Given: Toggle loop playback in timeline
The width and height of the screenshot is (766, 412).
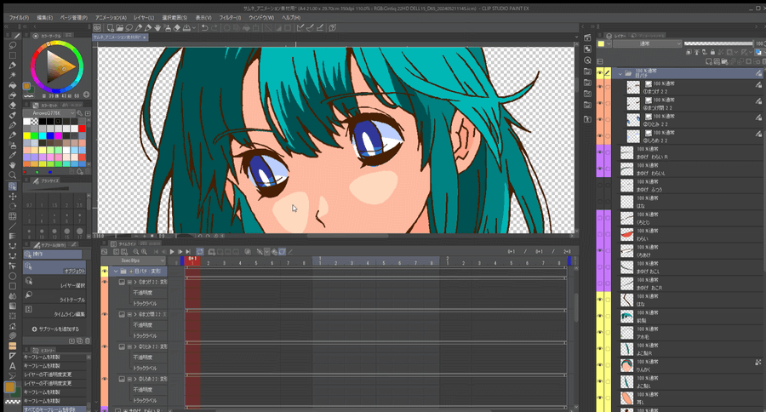Looking at the screenshot, I should pyautogui.click(x=199, y=252).
